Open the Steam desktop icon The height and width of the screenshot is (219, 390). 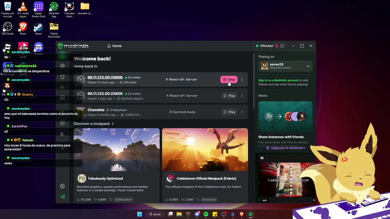[38, 29]
